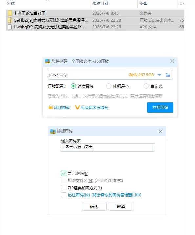195x235 pixels.
Task: Open the browse folder icon in 360压缩 dialog
Action: 168,75
